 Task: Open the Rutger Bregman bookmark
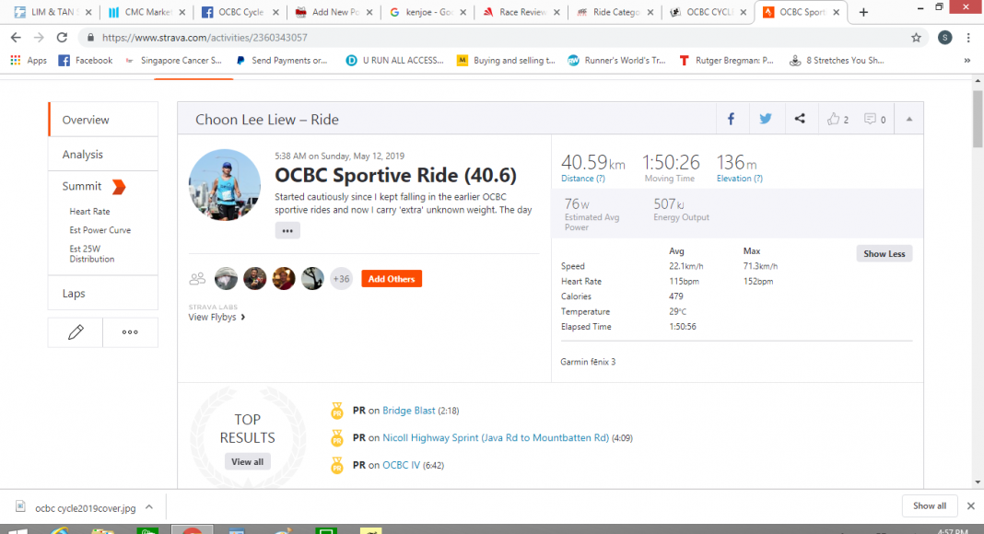pyautogui.click(x=727, y=60)
